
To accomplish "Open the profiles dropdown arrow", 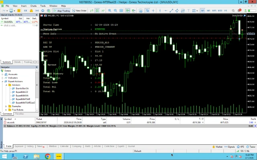I will pos(14,11).
